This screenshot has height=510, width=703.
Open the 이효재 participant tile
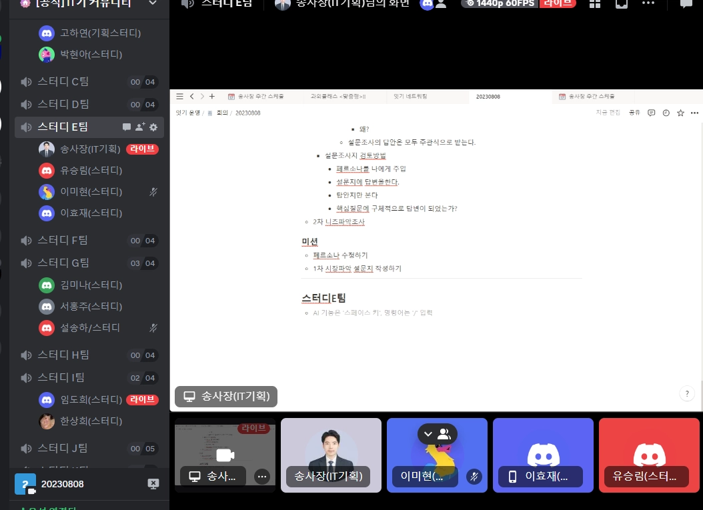click(543, 455)
